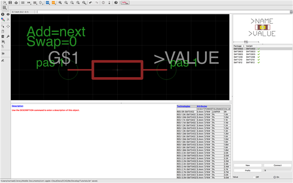The width and height of the screenshot is (293, 183).
Task: Select the Show eye tool
Action: 8,14
